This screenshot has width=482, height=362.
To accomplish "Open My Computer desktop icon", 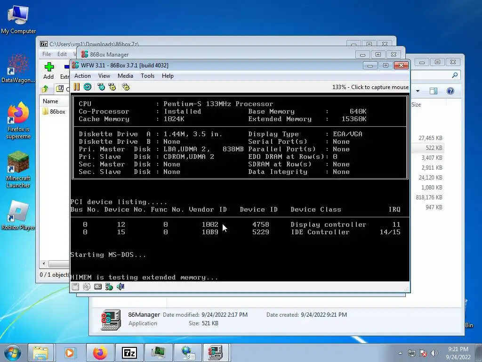I will [18, 19].
